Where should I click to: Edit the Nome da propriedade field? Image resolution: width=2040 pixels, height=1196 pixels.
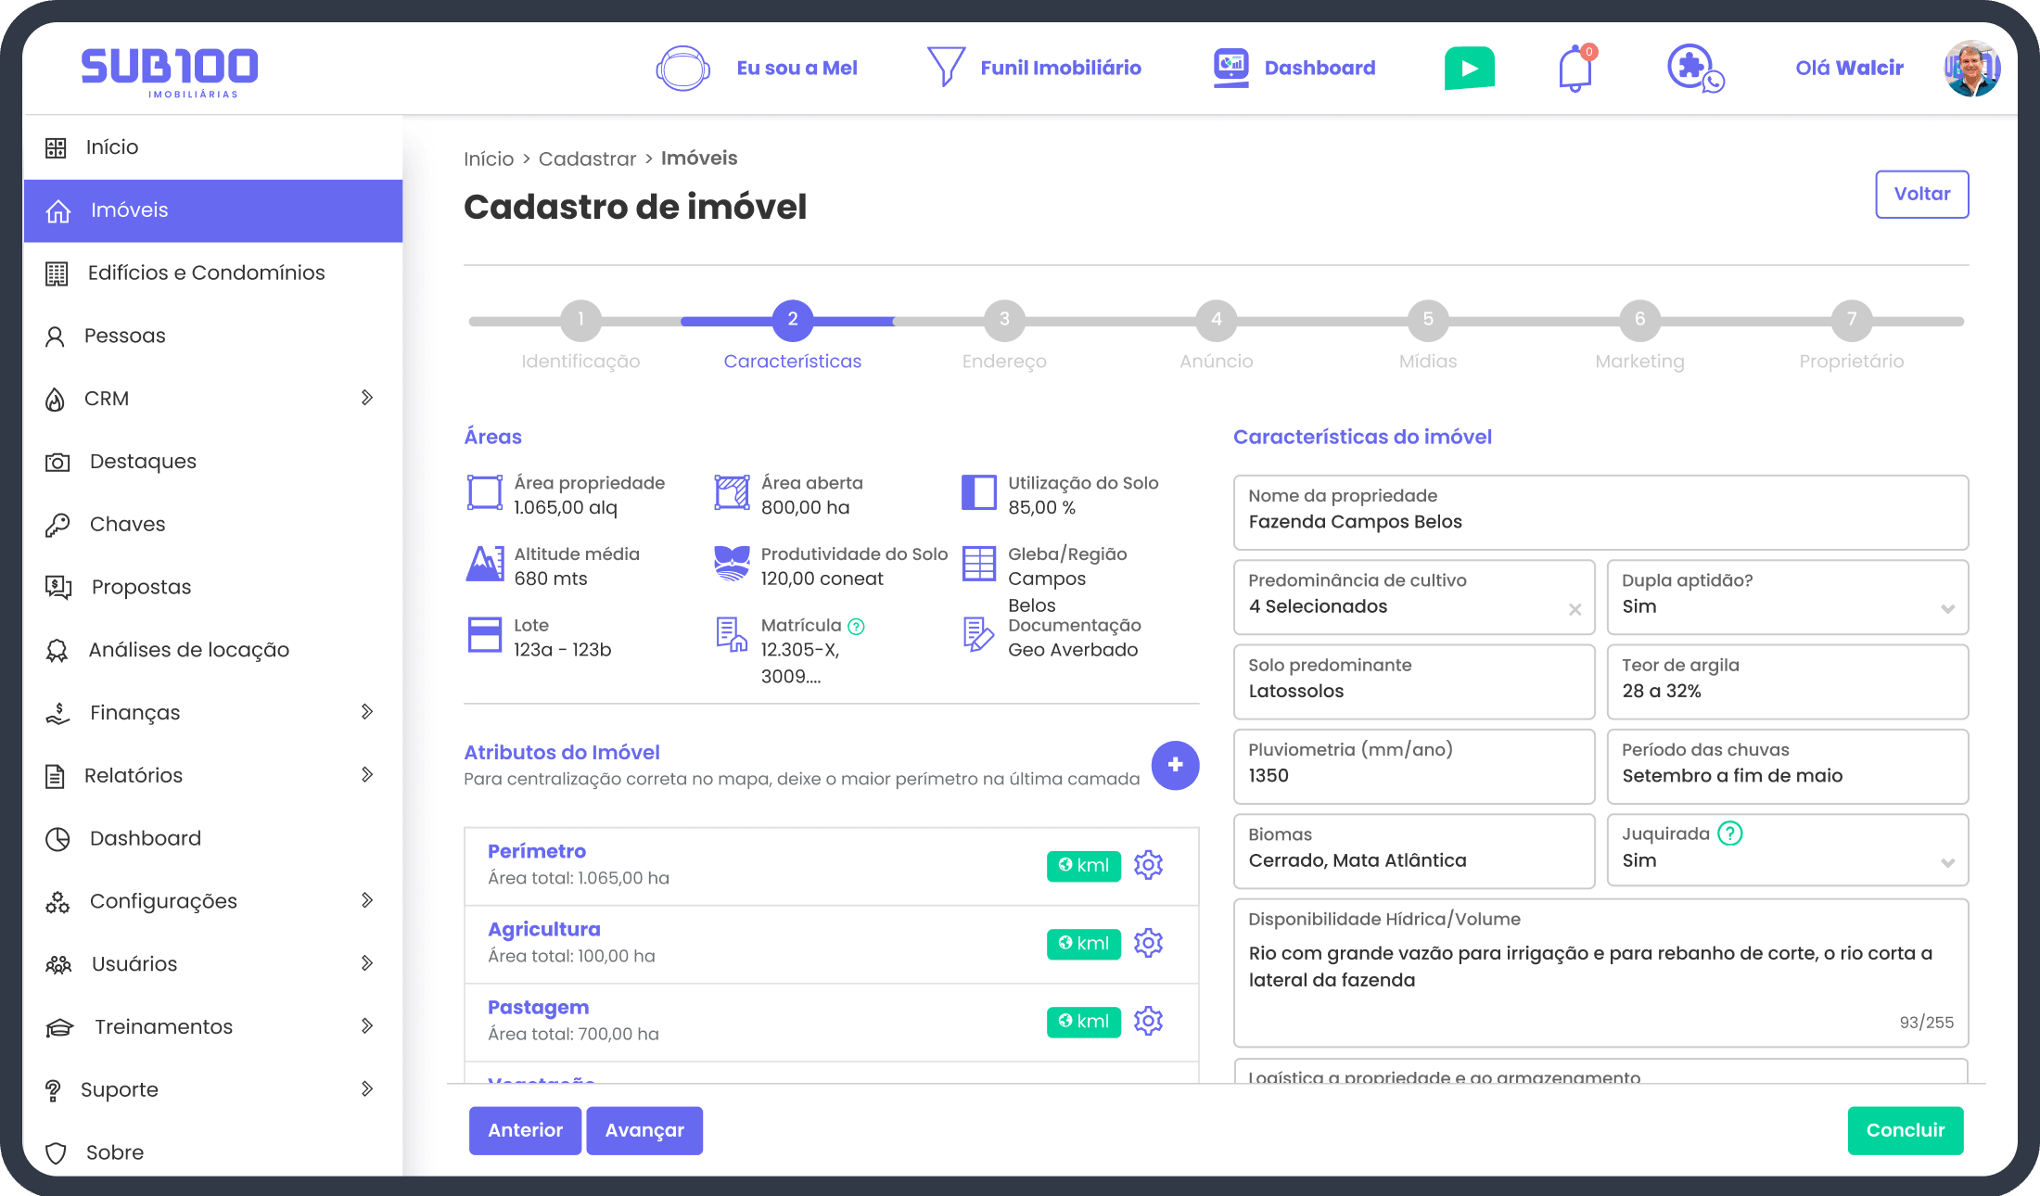click(x=1600, y=513)
